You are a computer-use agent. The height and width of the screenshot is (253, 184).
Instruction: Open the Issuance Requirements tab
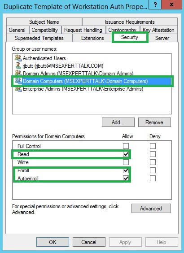coord(130,22)
